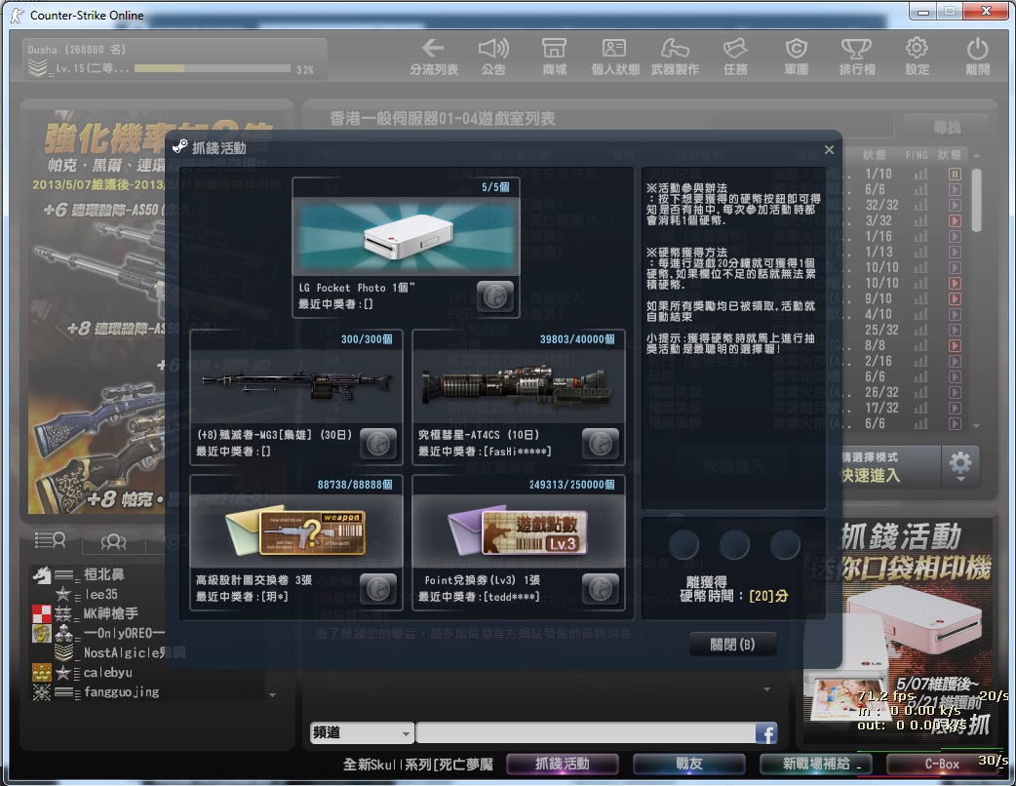1016x786 pixels.
Task: Click the experience progress bar at 32%
Action: [213, 68]
